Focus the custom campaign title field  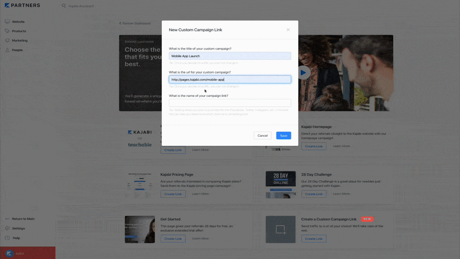[230, 56]
